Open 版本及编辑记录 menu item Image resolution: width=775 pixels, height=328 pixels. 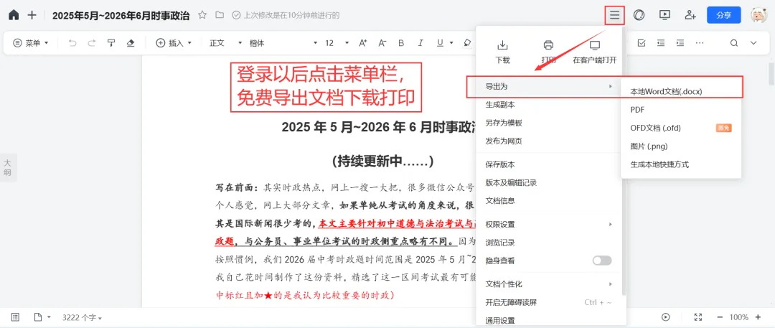point(548,182)
